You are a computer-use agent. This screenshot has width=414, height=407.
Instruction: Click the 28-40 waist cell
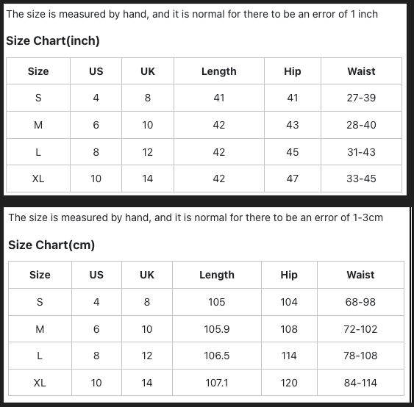click(361, 125)
